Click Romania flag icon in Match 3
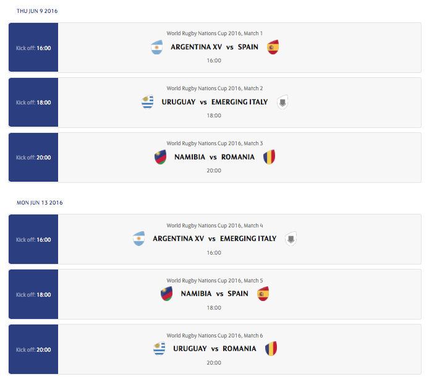This screenshot has width=429, height=382. 269,157
